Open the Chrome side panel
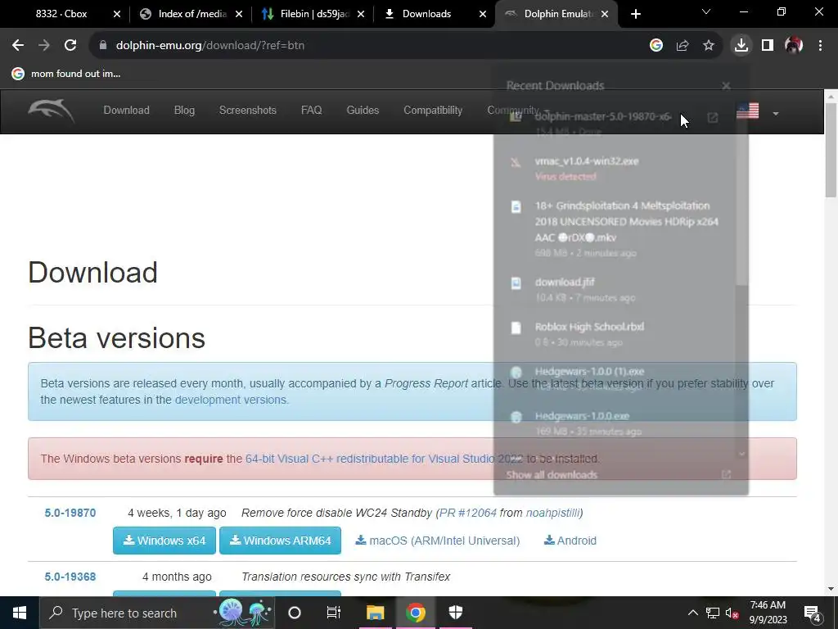The width and height of the screenshot is (838, 629). click(768, 46)
